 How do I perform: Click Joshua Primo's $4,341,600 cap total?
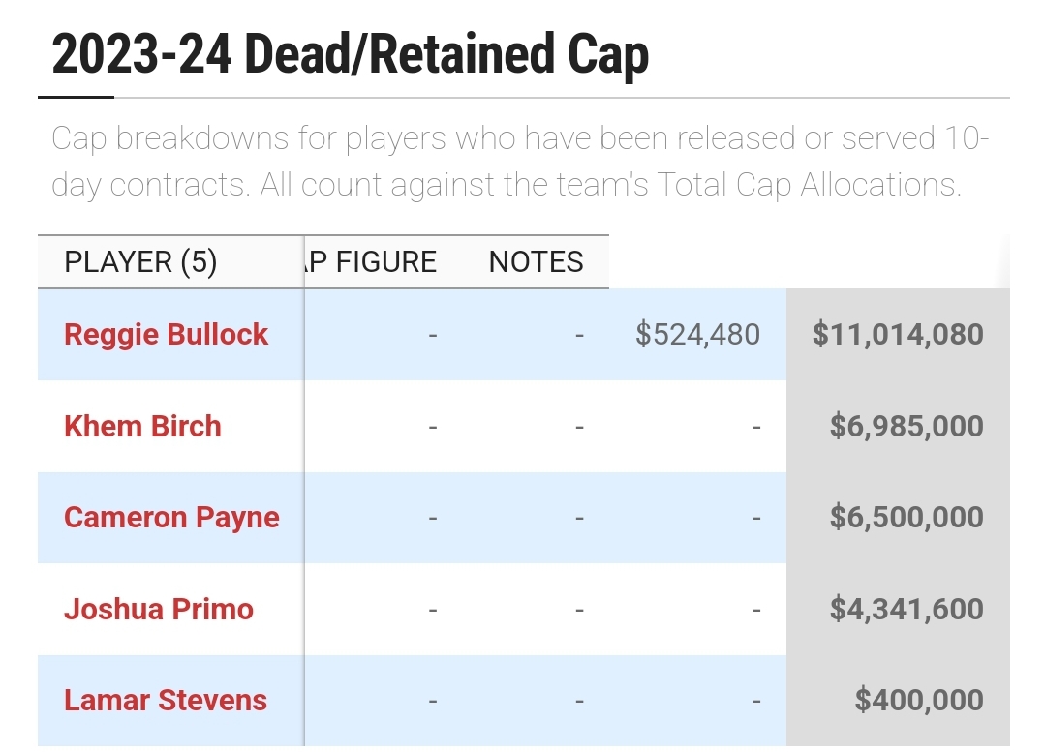(907, 609)
